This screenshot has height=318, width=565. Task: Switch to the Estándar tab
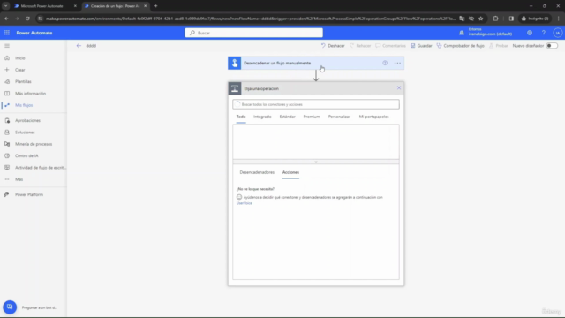(287, 117)
